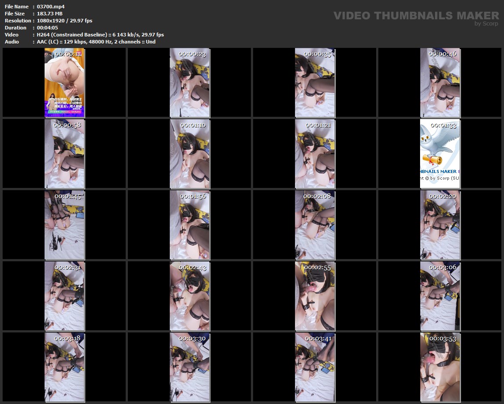Click the file size value 183.73 MB

[x=50, y=14]
